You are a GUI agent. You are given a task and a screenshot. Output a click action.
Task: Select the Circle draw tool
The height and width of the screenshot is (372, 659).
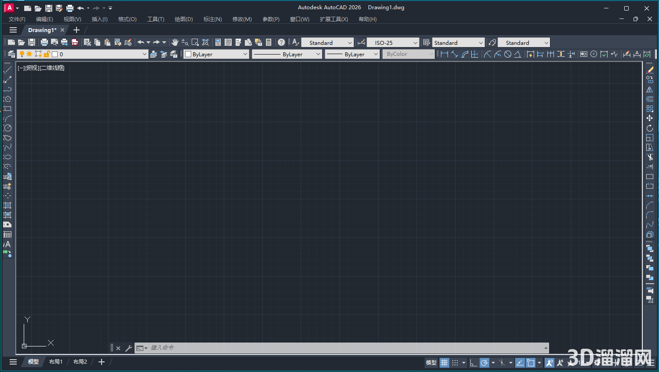[7, 128]
